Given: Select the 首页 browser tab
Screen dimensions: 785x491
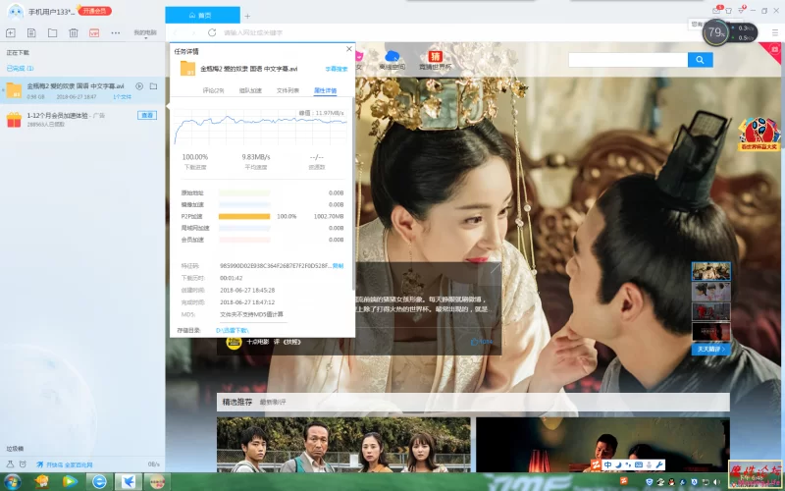Looking at the screenshot, I should 203,16.
